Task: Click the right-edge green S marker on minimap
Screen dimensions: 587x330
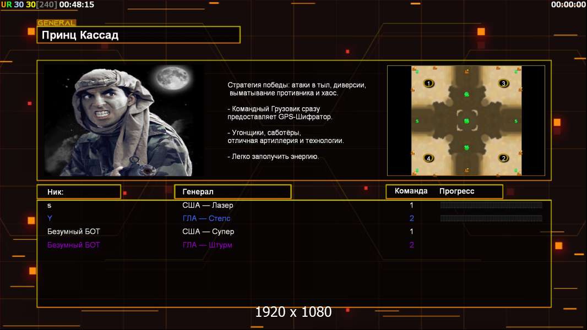Action: [516, 121]
